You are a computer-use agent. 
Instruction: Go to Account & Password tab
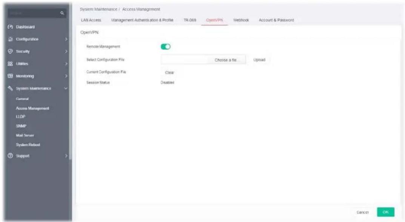tap(276, 20)
